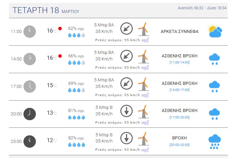Click the humidity droplets in the 20:00 row

click(76, 117)
